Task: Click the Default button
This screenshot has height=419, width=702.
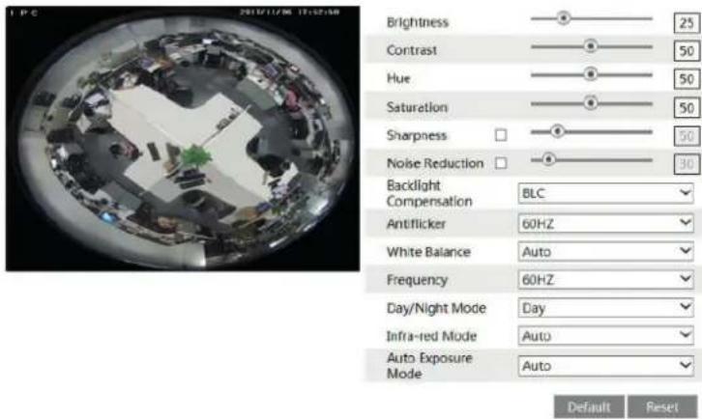Action: coord(589,406)
